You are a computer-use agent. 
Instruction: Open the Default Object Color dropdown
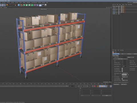[125, 73]
